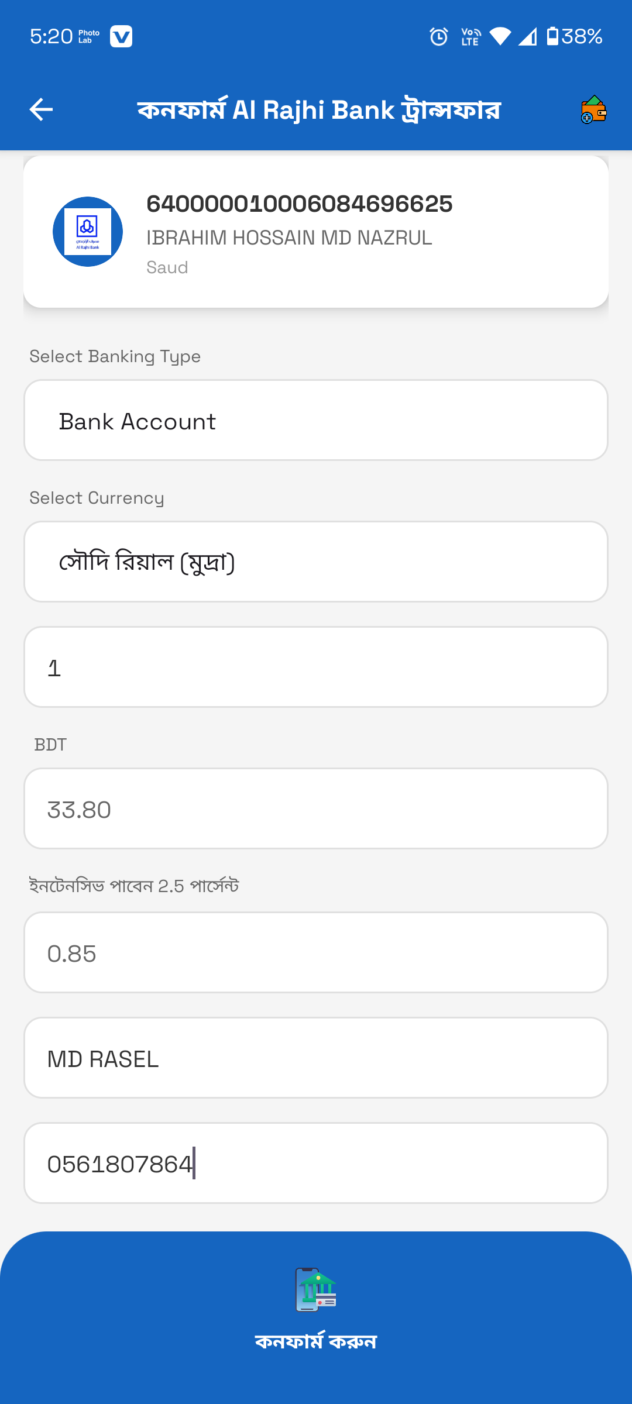The image size is (632, 1404).
Task: Tap the Al Rajhi Bank logo
Action: tap(88, 232)
